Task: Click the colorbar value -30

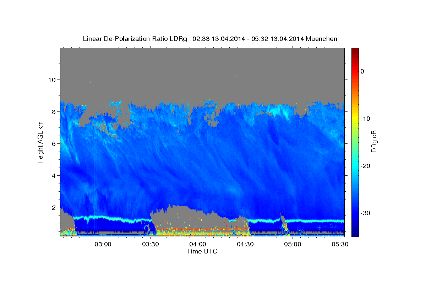Action: point(366,213)
